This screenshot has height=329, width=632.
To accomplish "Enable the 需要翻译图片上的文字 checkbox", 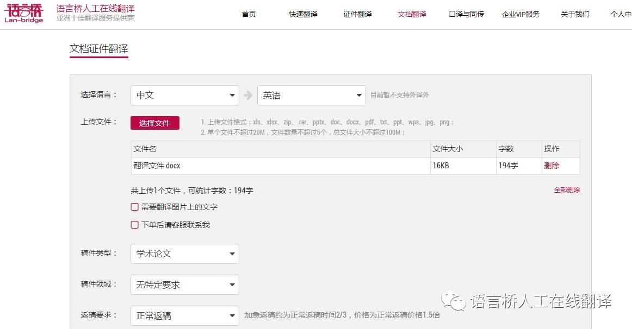I will 134,207.
